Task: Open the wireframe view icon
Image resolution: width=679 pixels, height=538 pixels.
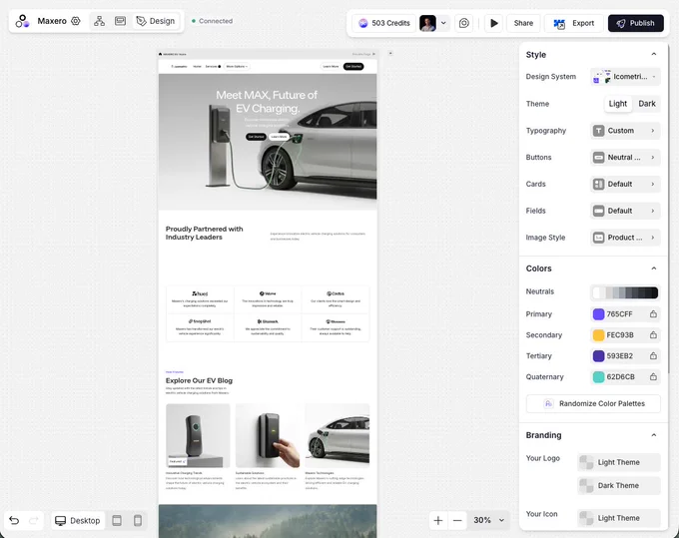Action: (120, 21)
